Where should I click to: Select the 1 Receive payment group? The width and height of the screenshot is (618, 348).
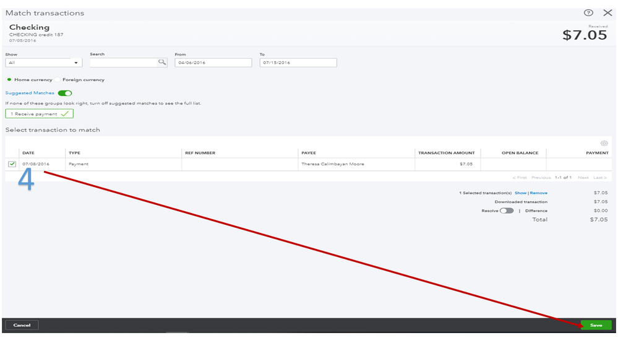[40, 114]
